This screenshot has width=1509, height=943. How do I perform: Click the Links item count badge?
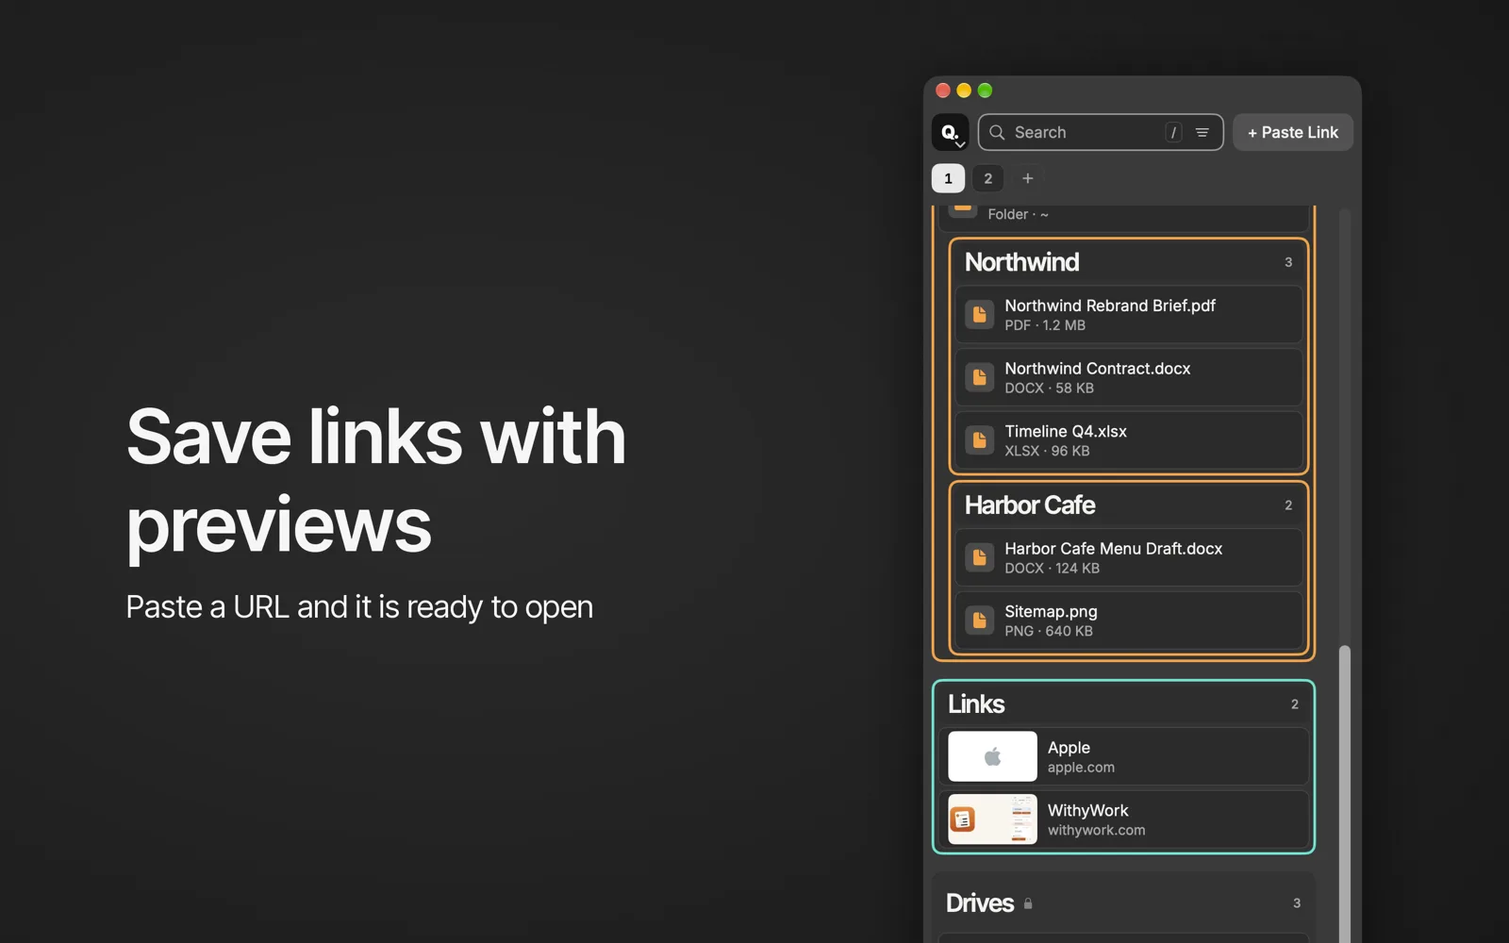pos(1295,704)
